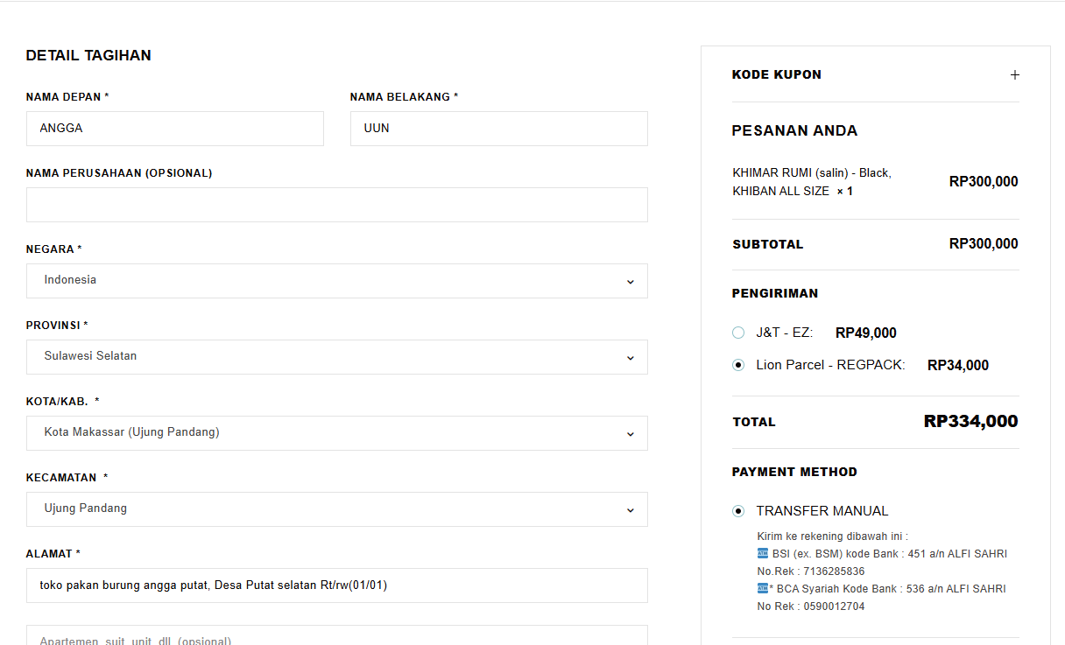Click the Nama Depan field containing ANGGA
Screen dimensions: 1065x645
174,129
